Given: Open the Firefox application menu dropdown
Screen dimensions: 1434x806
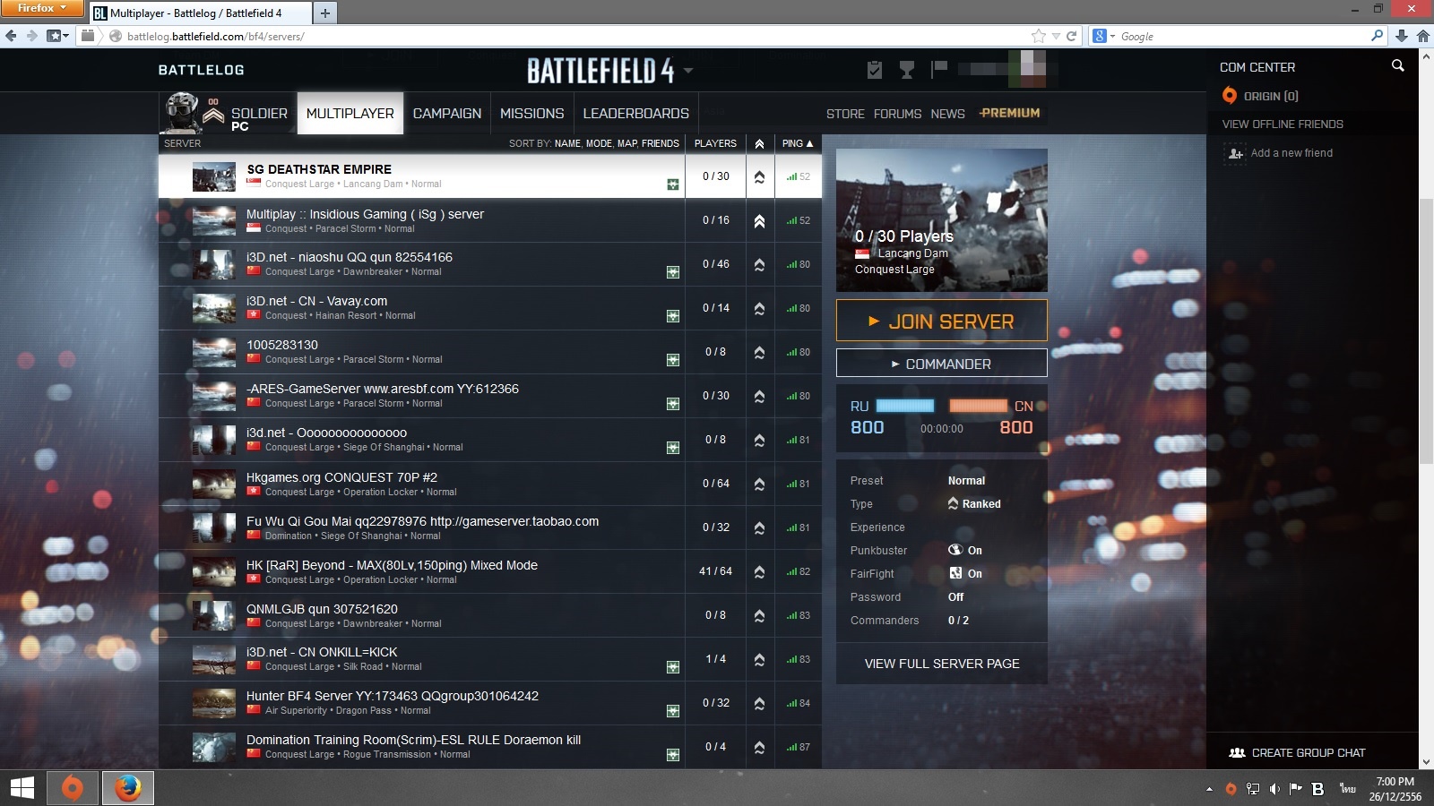Looking at the screenshot, I should coord(42,8).
